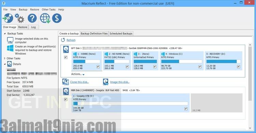Click the Windows (C:) partition usage bar
Viewport: 256px width, 133px height.
(x=182, y=61)
